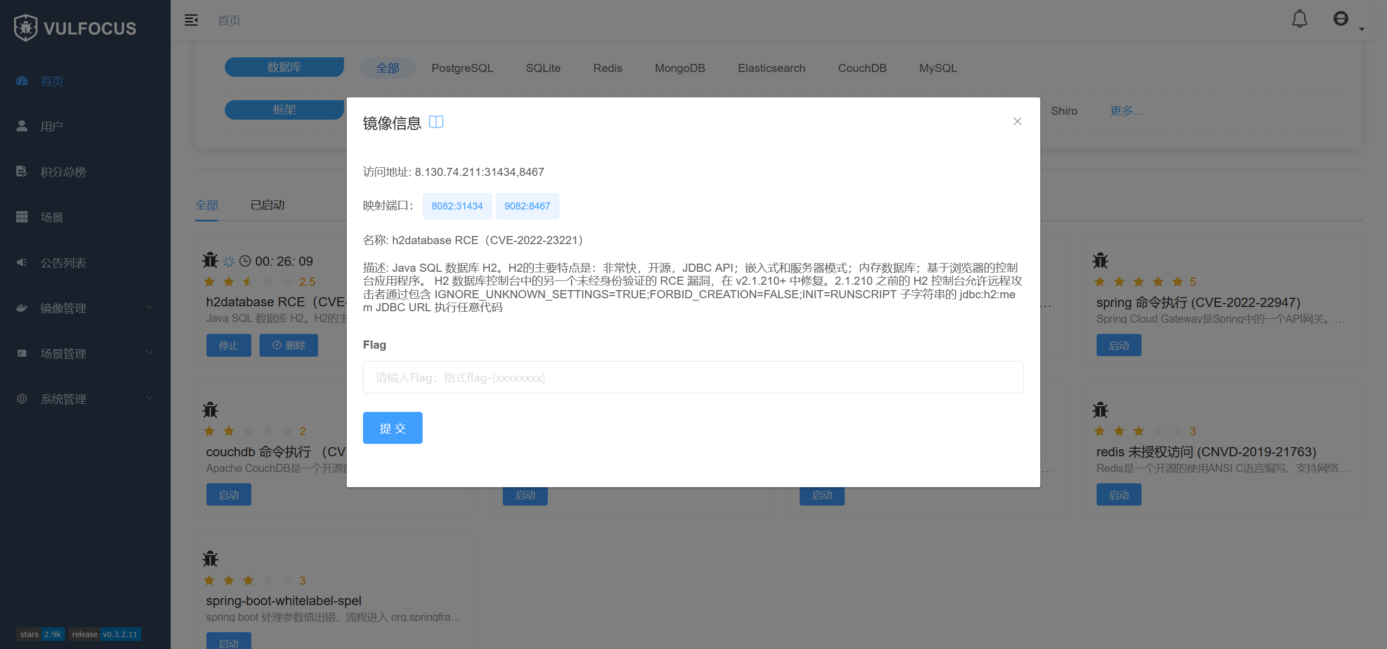This screenshot has height=649, width=1387.
Task: Click the 积分总榜 sidebar icon
Action: click(x=22, y=172)
